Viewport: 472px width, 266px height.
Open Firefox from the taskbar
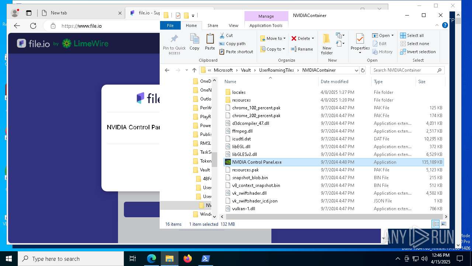(188, 259)
